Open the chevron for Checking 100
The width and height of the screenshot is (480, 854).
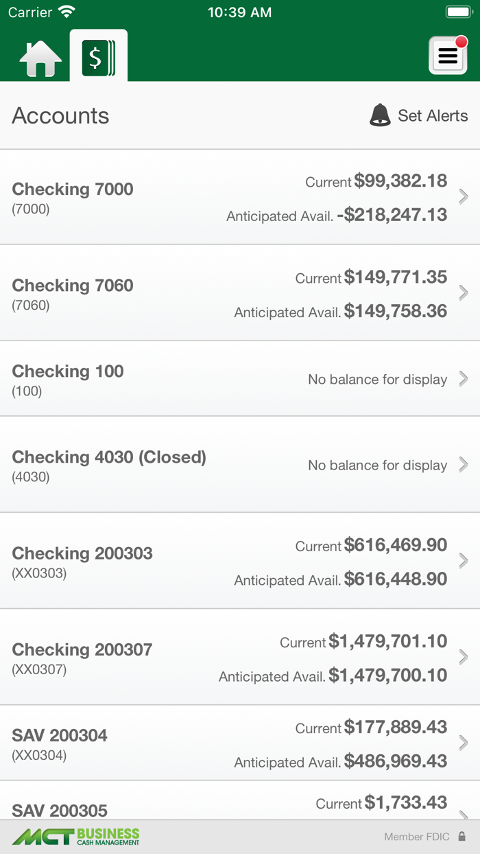pos(464,379)
